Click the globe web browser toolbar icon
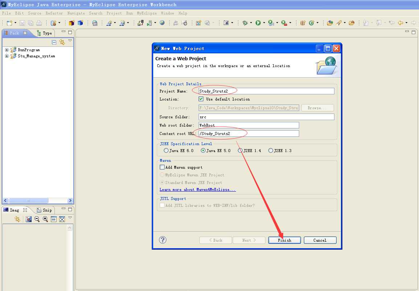The height and width of the screenshot is (291, 419). [162, 23]
